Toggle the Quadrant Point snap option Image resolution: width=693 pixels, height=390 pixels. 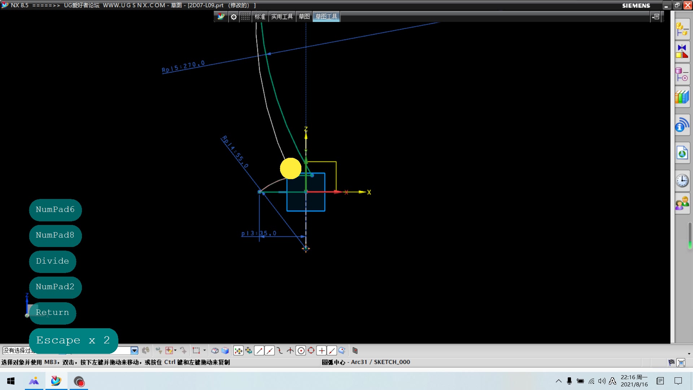(311, 351)
